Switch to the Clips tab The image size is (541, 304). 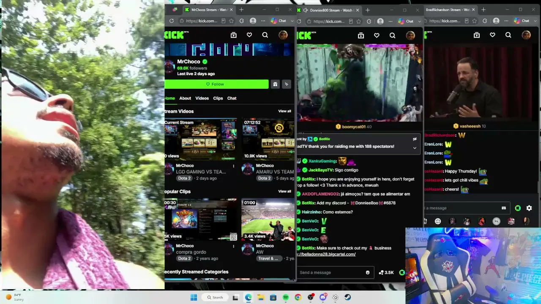[x=218, y=98]
